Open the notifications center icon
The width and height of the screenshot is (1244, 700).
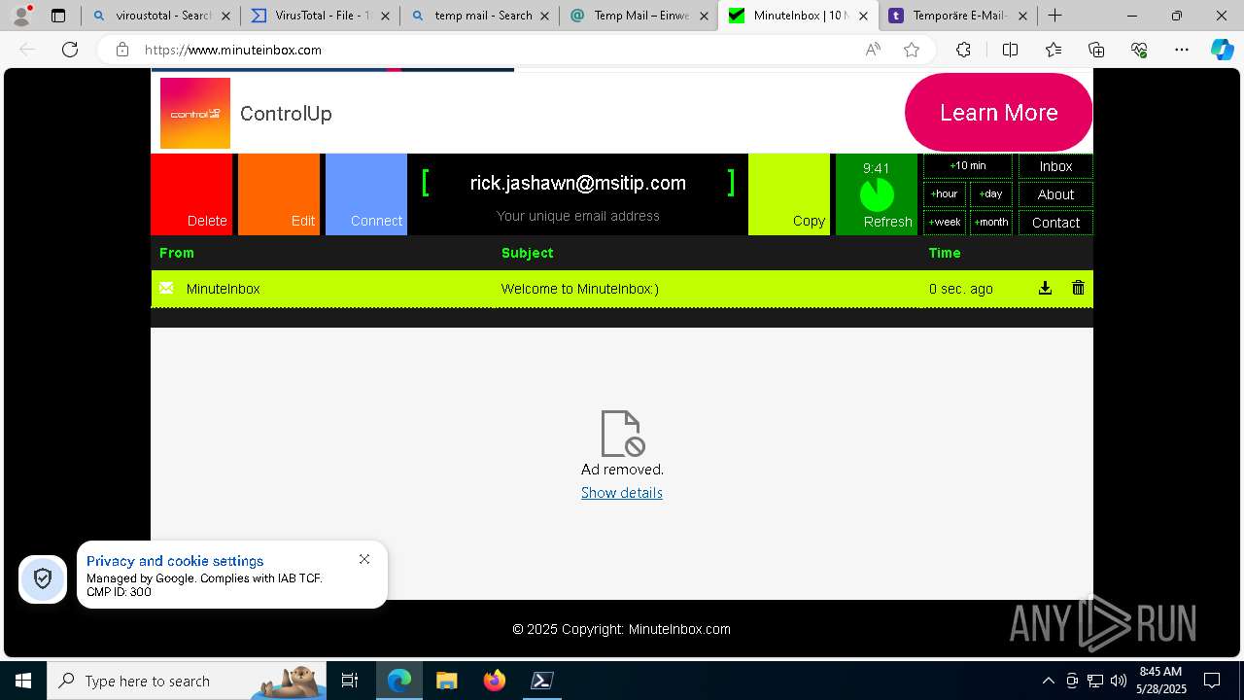click(x=1212, y=681)
